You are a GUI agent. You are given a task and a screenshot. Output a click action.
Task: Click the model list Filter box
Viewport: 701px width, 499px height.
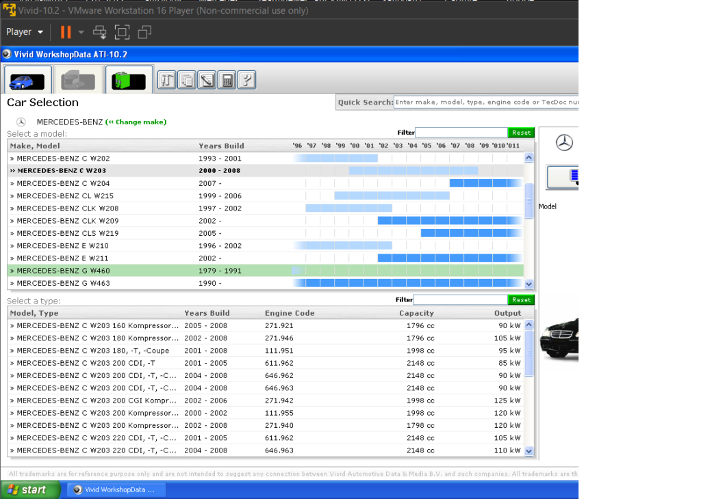point(461,133)
